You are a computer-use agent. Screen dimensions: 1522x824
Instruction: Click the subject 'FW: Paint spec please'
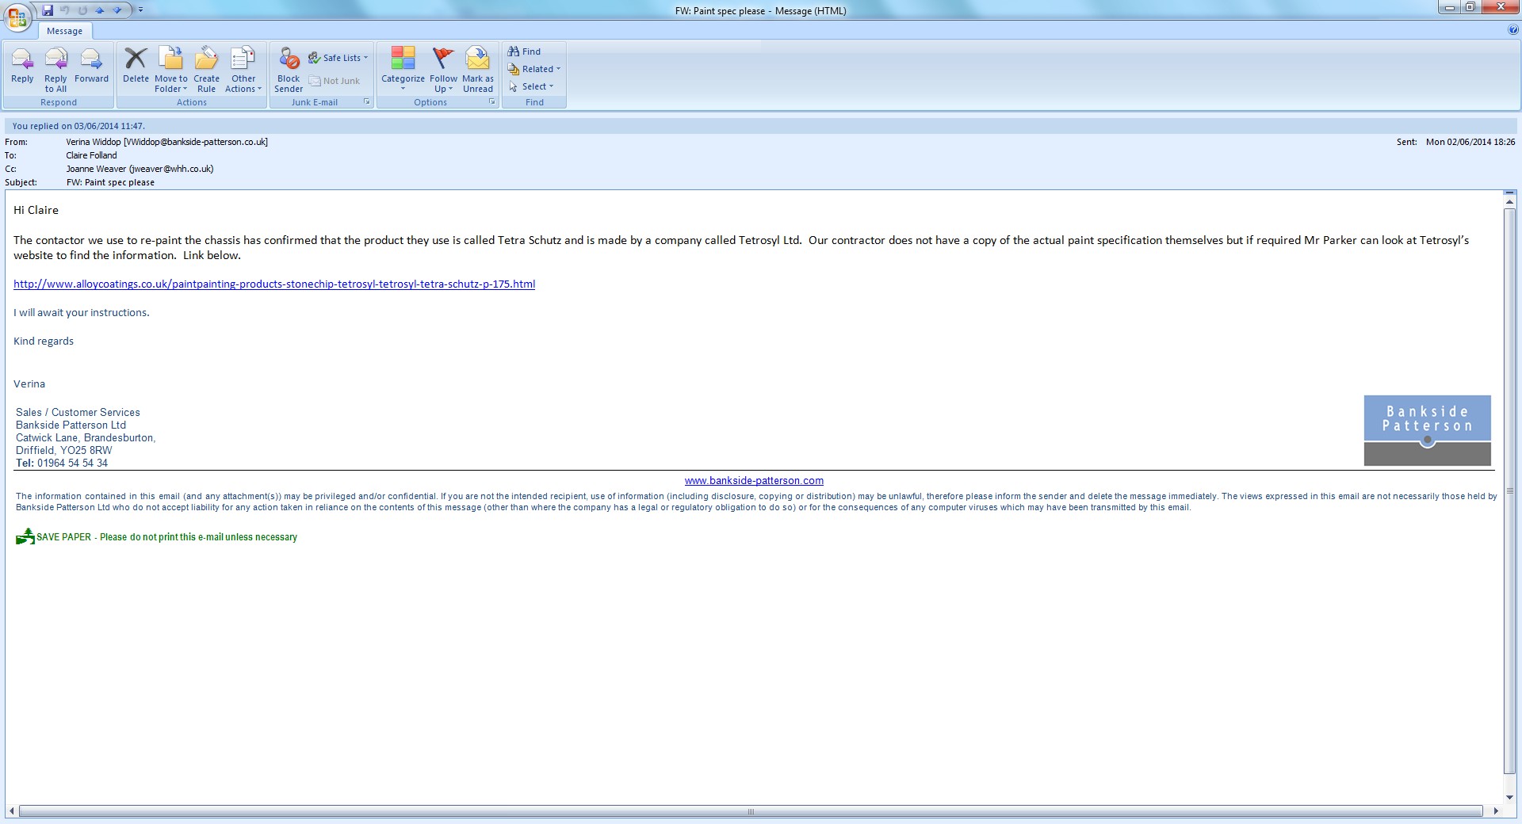coord(110,182)
